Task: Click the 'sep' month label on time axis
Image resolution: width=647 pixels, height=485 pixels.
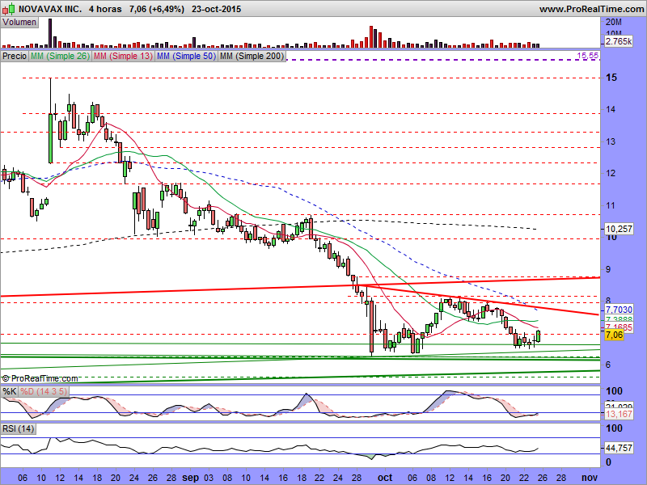Action: click(x=191, y=478)
